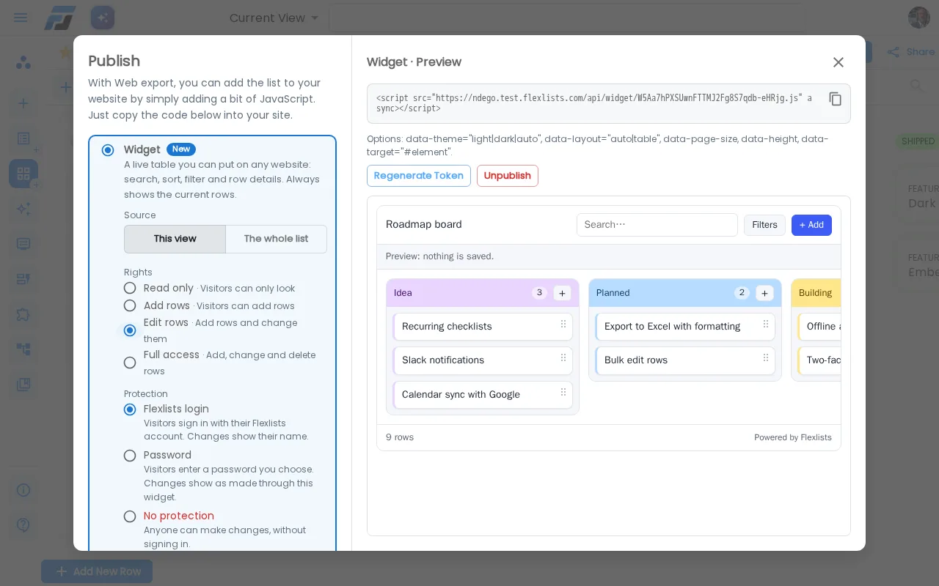Click the Powered by Flexlists link

pyautogui.click(x=793, y=437)
